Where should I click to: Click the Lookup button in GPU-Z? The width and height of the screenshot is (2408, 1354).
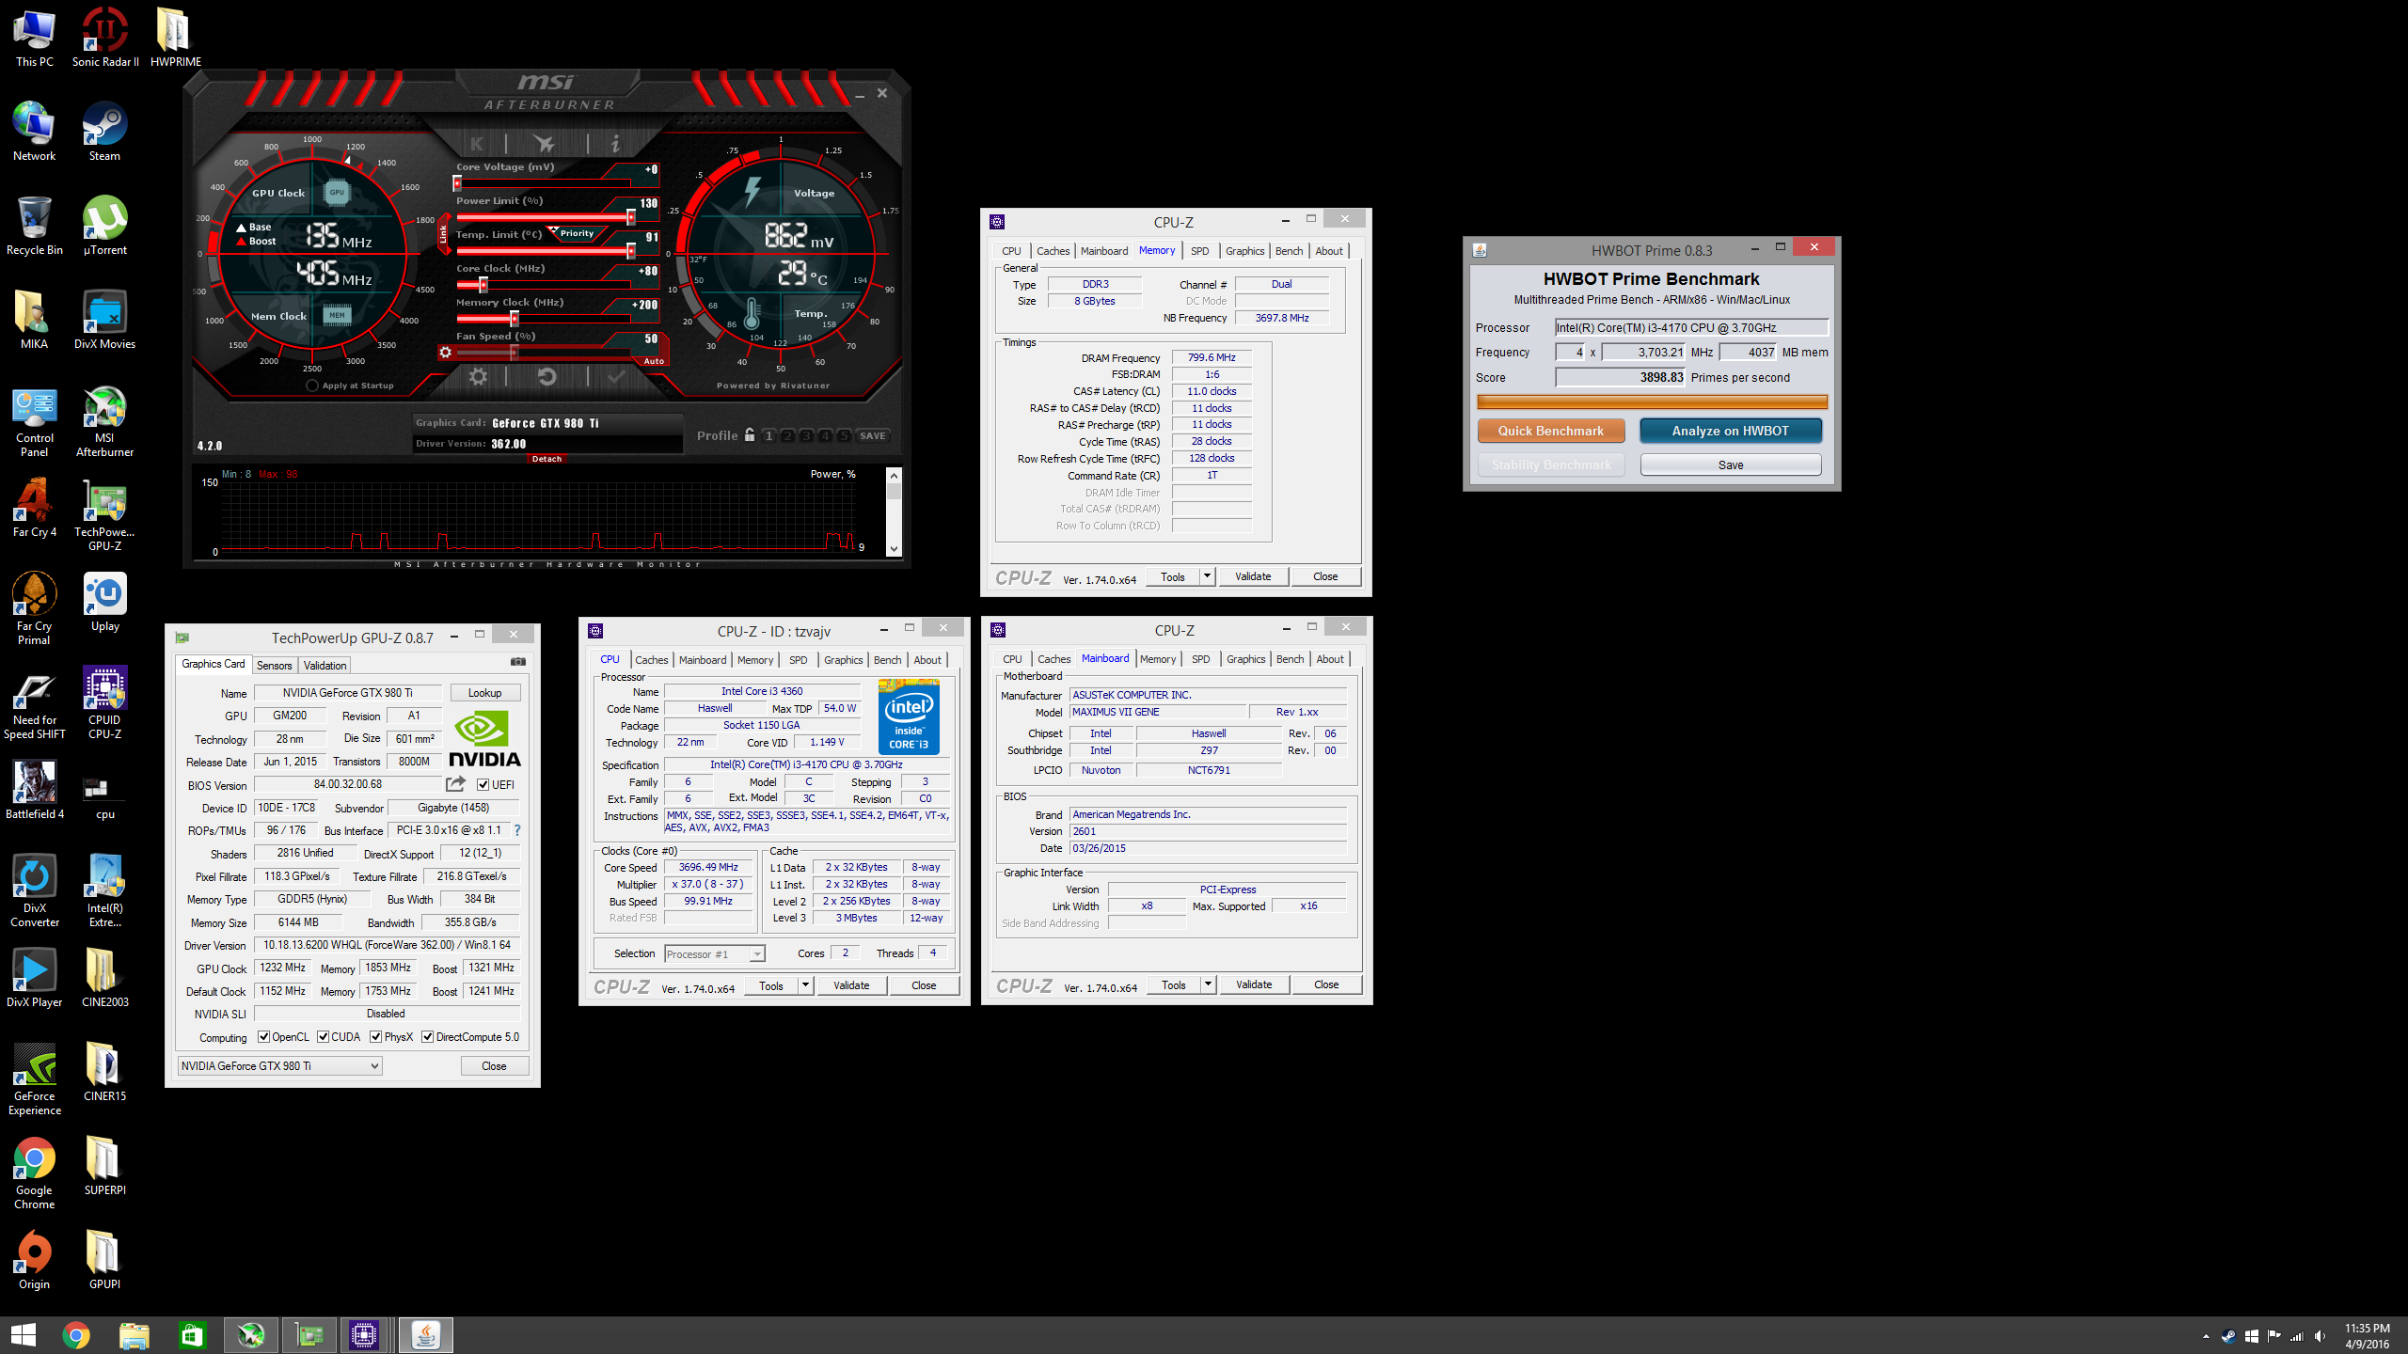click(x=484, y=693)
